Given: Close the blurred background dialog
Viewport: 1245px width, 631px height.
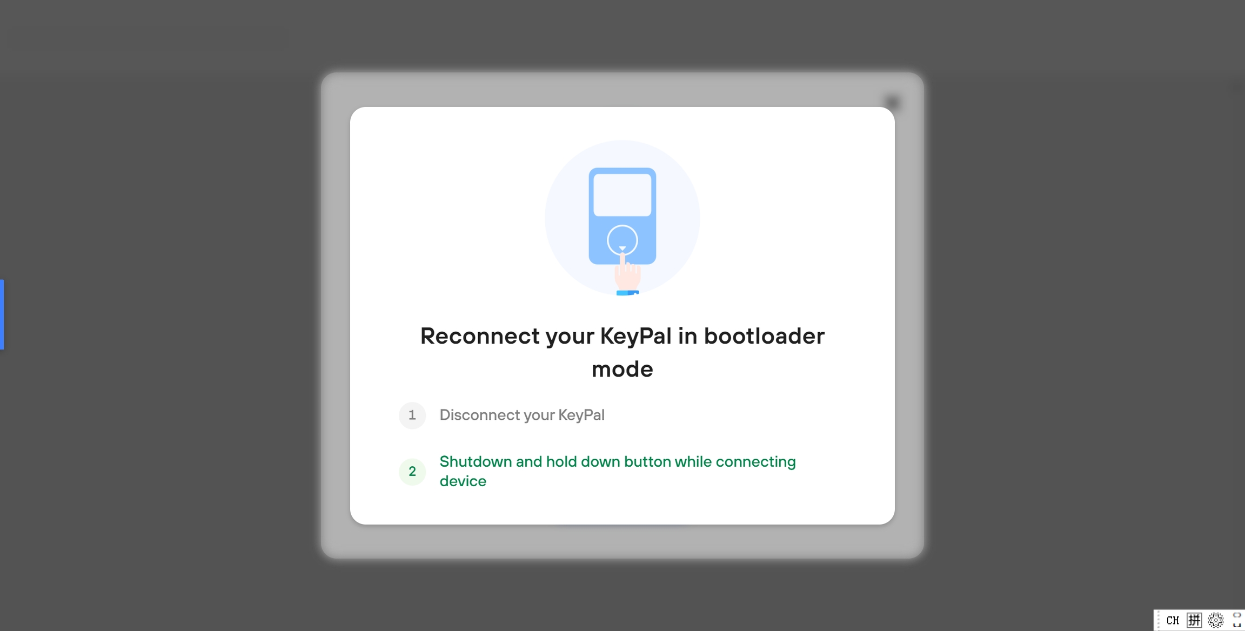Looking at the screenshot, I should coord(892,102).
